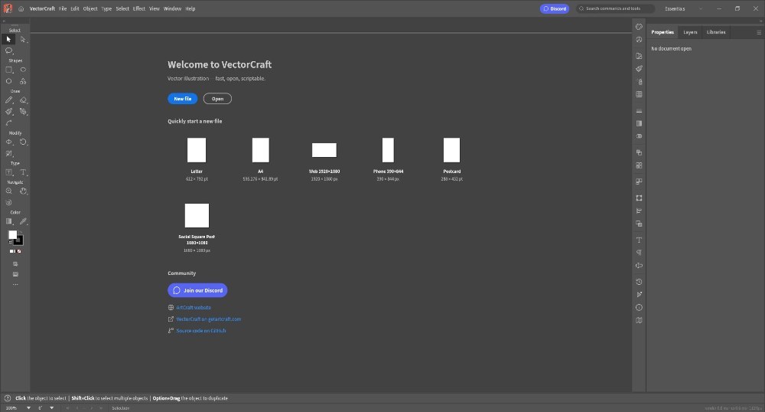The height and width of the screenshot is (412, 765).
Task: Open the gradient panel icon
Action: tap(639, 123)
